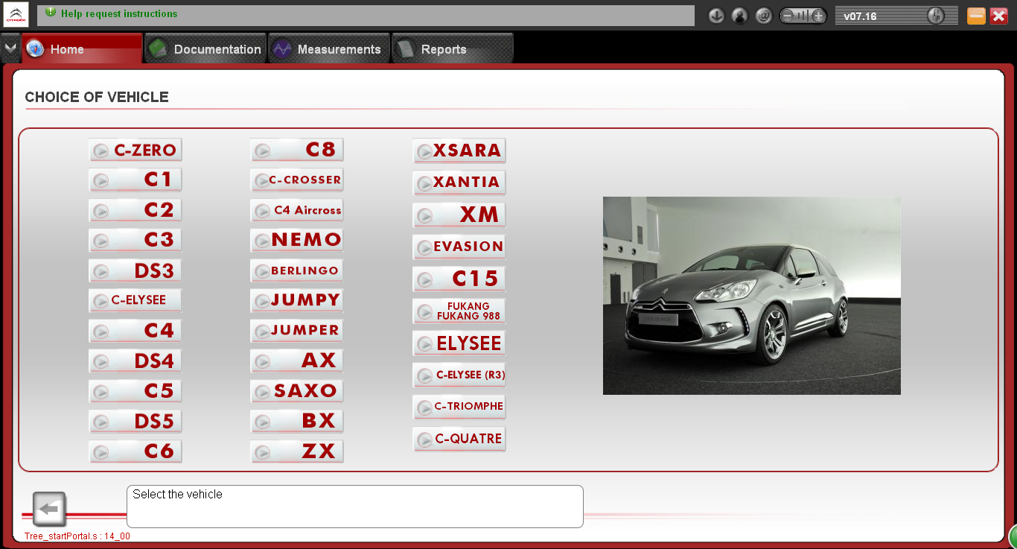Viewport: 1017px width, 549px height.
Task: Select the BX vehicle
Action: 297,422
